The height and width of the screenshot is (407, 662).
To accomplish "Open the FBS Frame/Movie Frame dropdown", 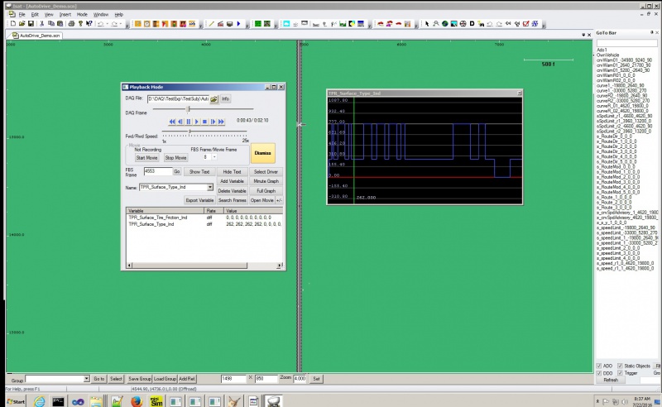I will coord(214,157).
